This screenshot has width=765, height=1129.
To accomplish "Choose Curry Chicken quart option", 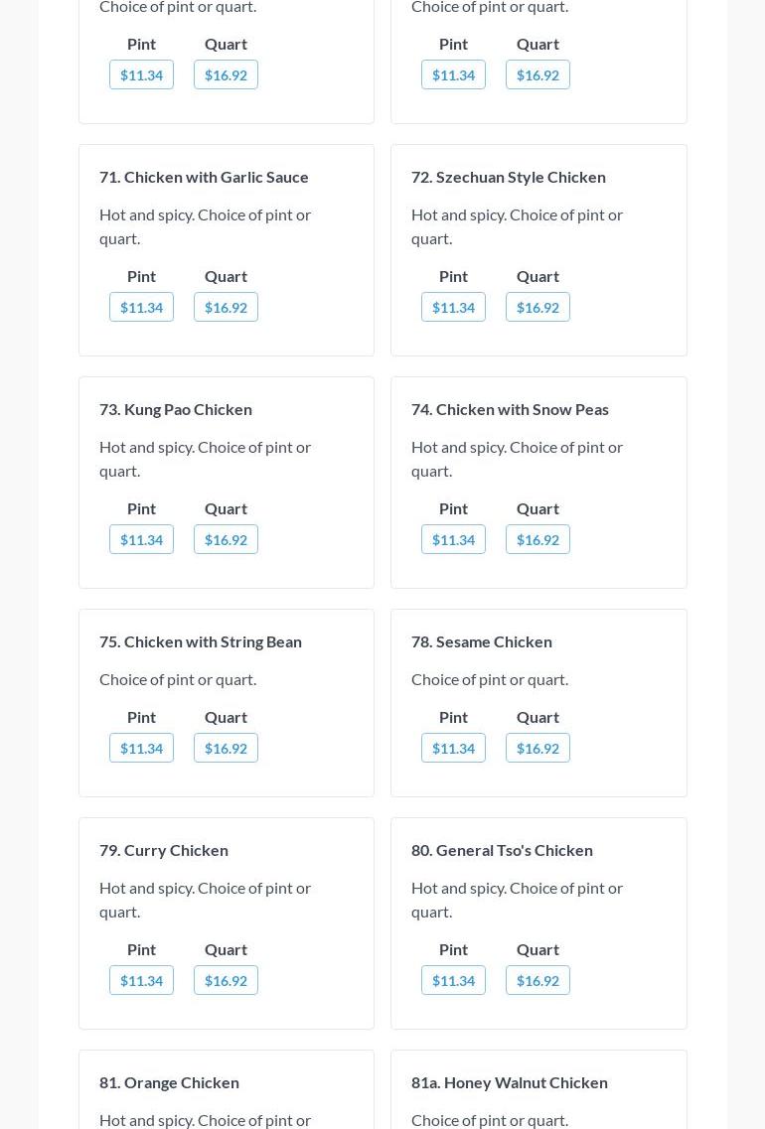I will [226, 980].
